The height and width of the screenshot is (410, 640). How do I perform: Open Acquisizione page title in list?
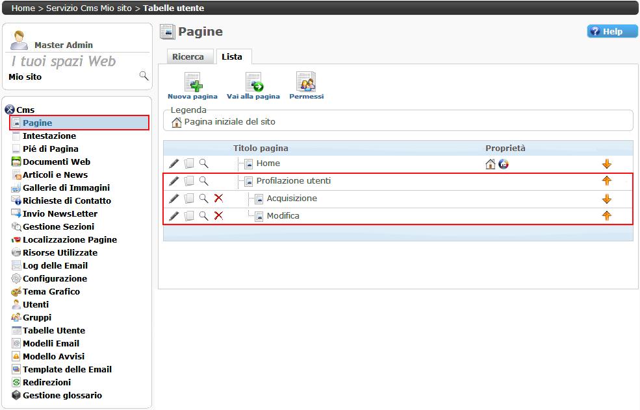(292, 199)
